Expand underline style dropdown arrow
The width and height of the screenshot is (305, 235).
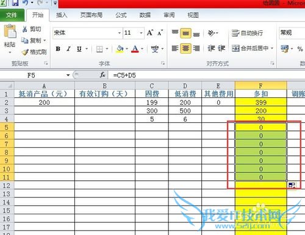87,49
